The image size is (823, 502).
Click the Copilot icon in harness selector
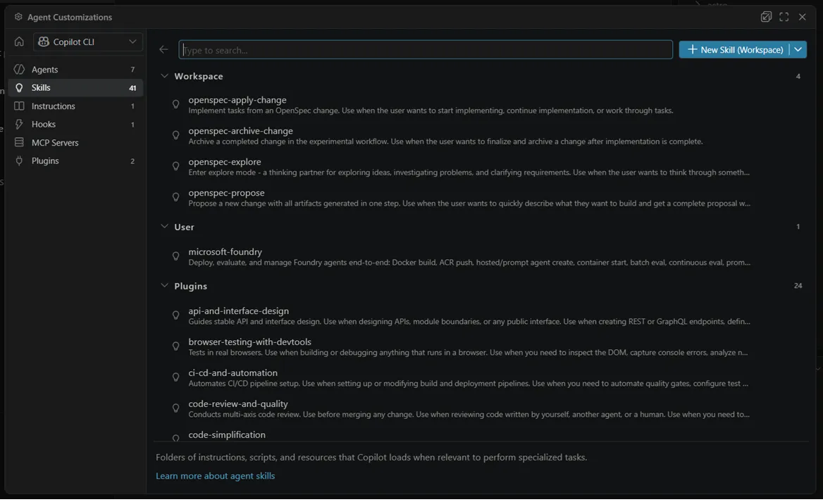[44, 42]
